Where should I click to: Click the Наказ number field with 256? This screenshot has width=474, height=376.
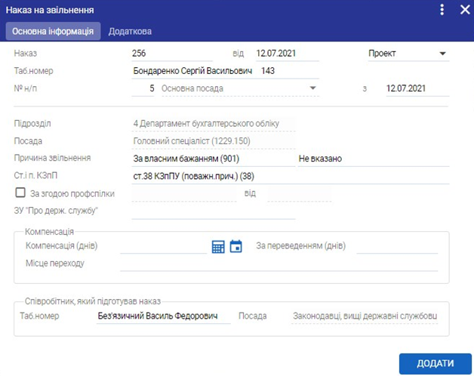point(171,54)
